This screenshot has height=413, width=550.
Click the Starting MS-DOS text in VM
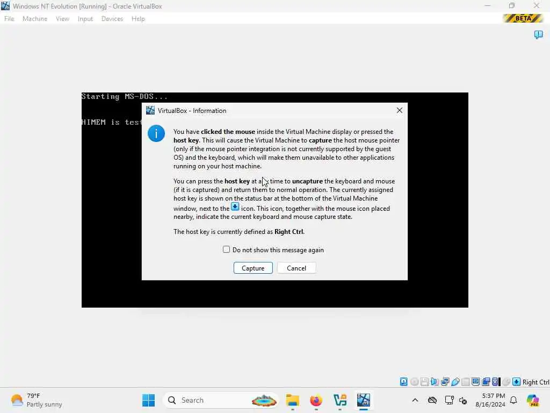125,96
